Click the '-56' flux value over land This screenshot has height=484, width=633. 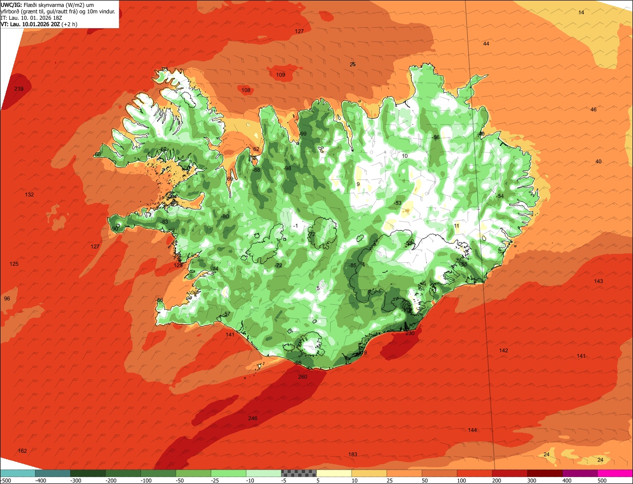pos(436,137)
